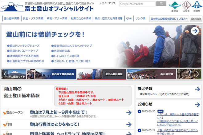
Task: Click arrow in 行程 row
Action: coord(129,125)
